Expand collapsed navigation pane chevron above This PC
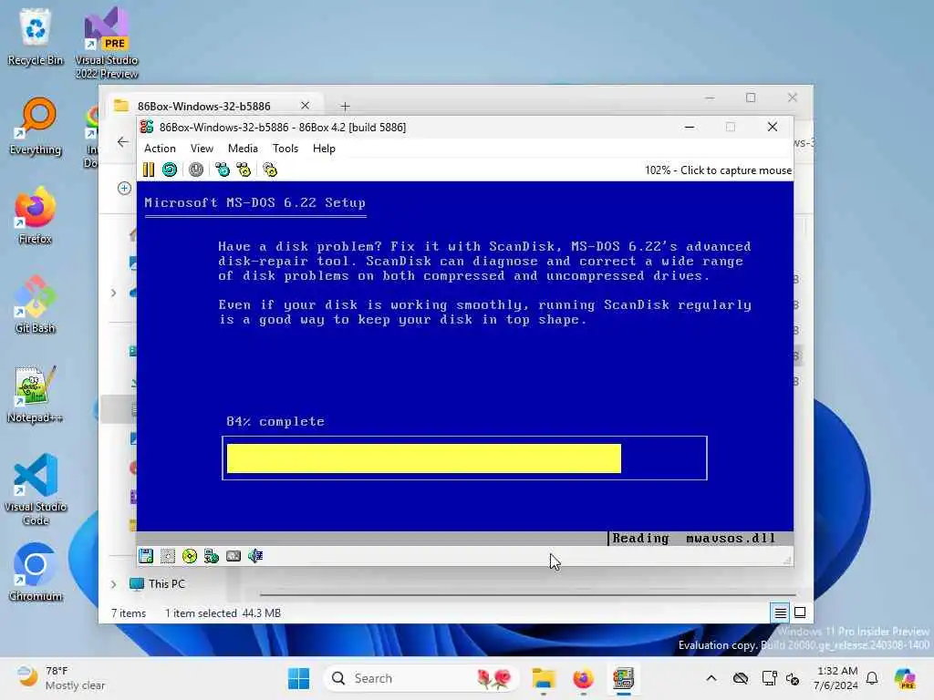This screenshot has width=934, height=700. (x=114, y=293)
